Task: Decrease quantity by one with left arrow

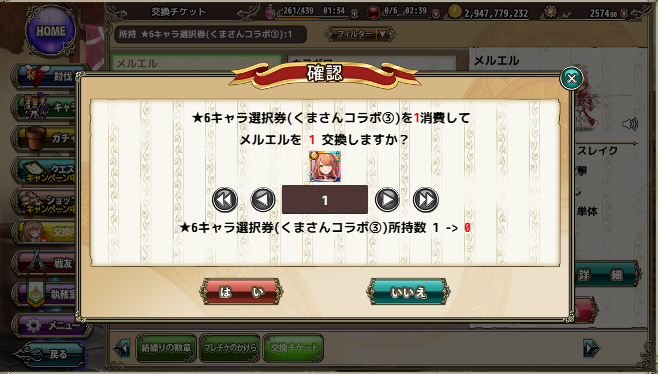Action: (x=263, y=200)
